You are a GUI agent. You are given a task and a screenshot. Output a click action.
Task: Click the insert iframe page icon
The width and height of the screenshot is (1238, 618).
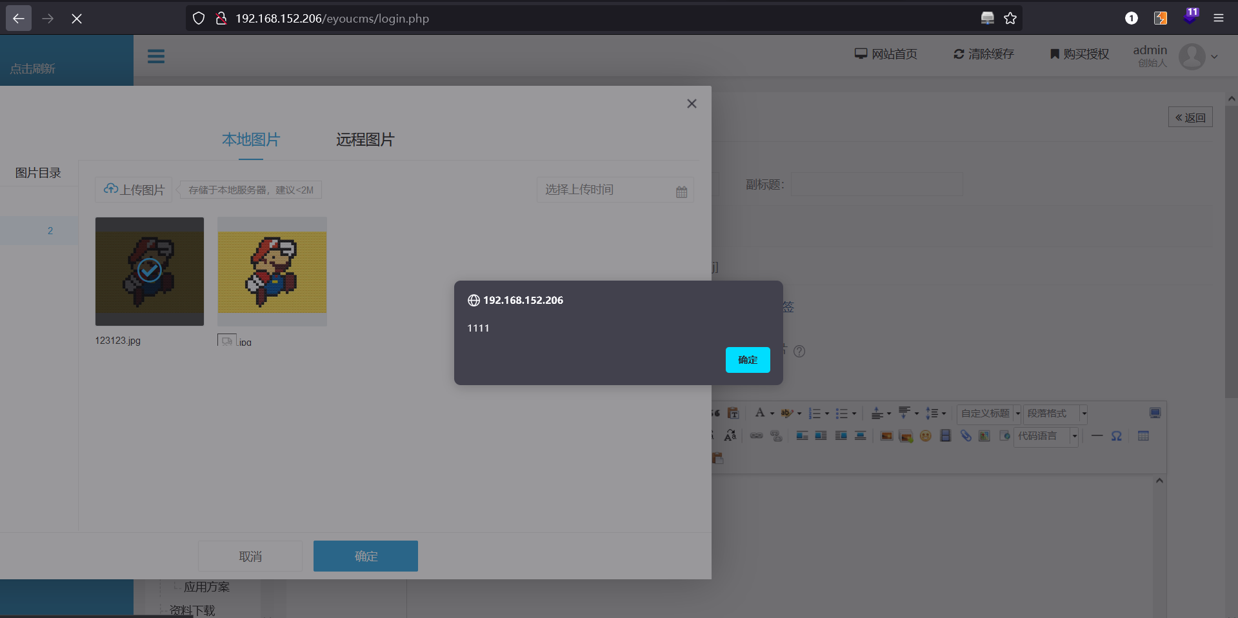coord(1004,436)
